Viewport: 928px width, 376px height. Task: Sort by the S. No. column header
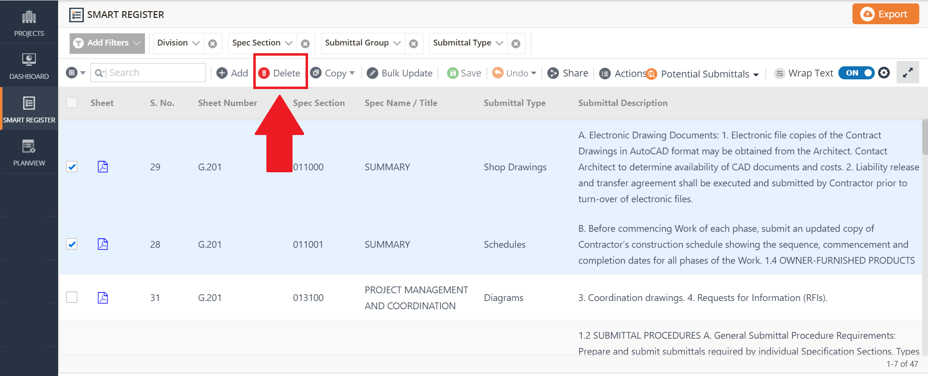tap(162, 103)
